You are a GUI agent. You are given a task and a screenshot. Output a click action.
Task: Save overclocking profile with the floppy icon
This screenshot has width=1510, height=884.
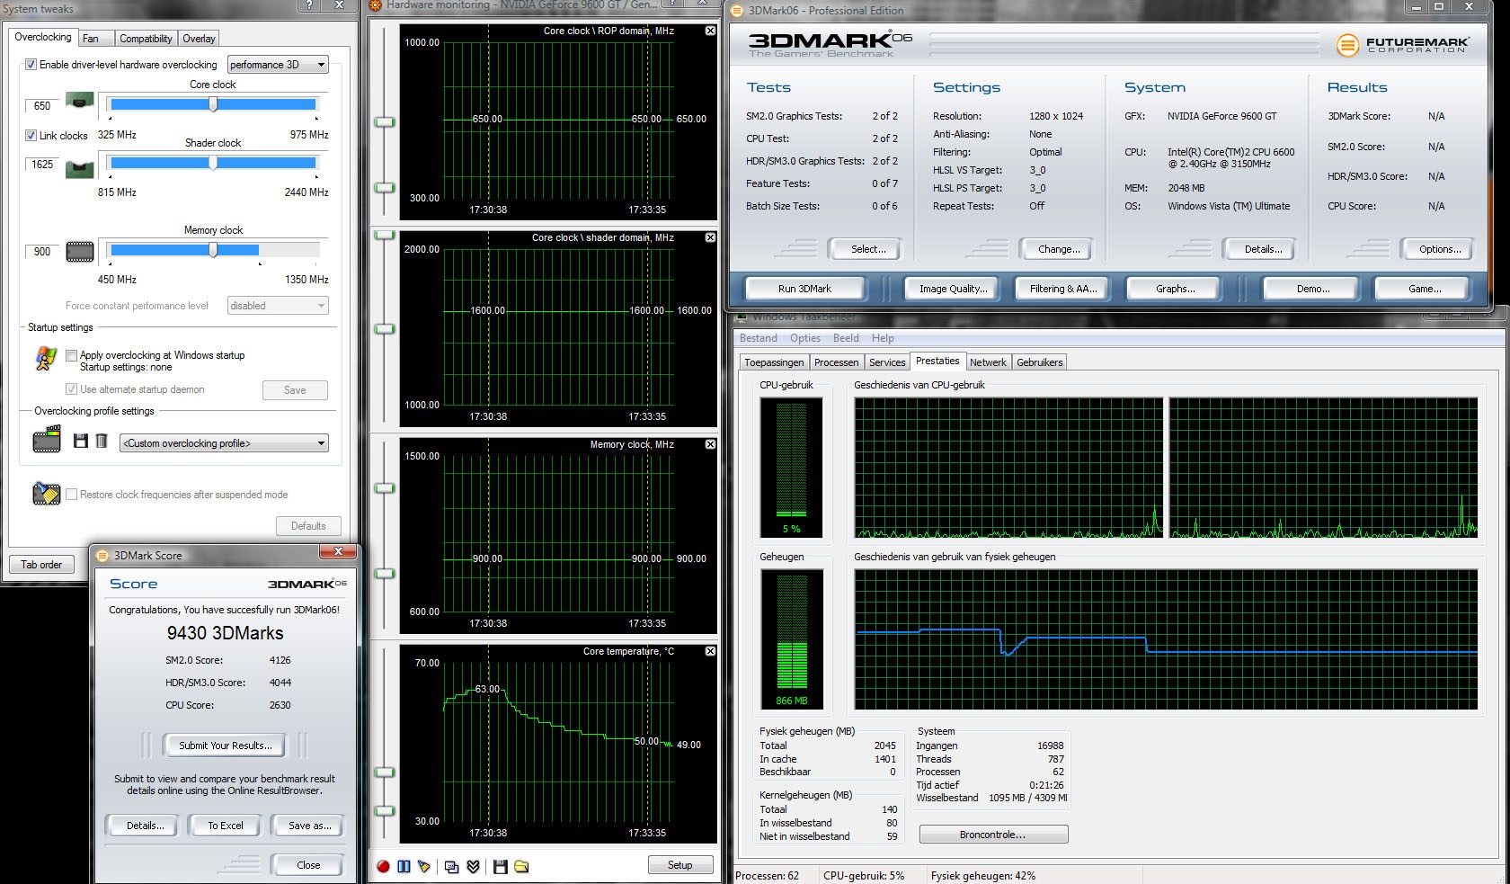pos(81,441)
